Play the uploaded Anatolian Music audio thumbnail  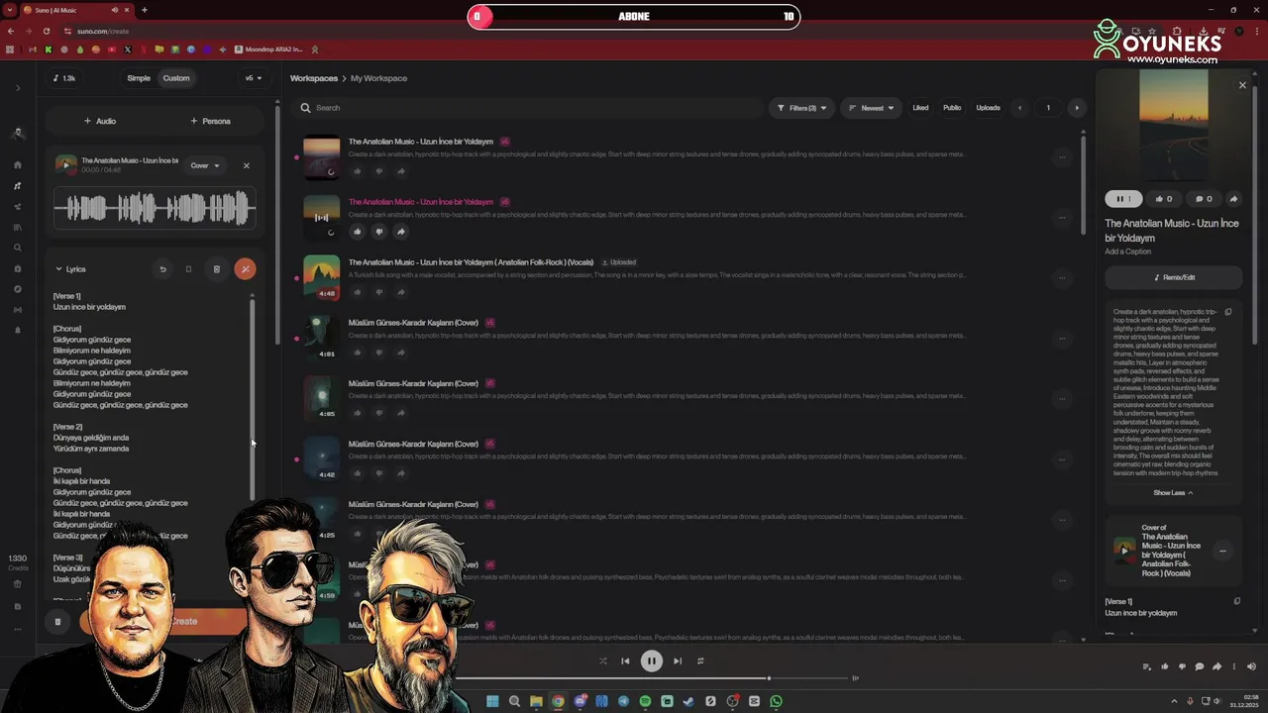pos(65,164)
